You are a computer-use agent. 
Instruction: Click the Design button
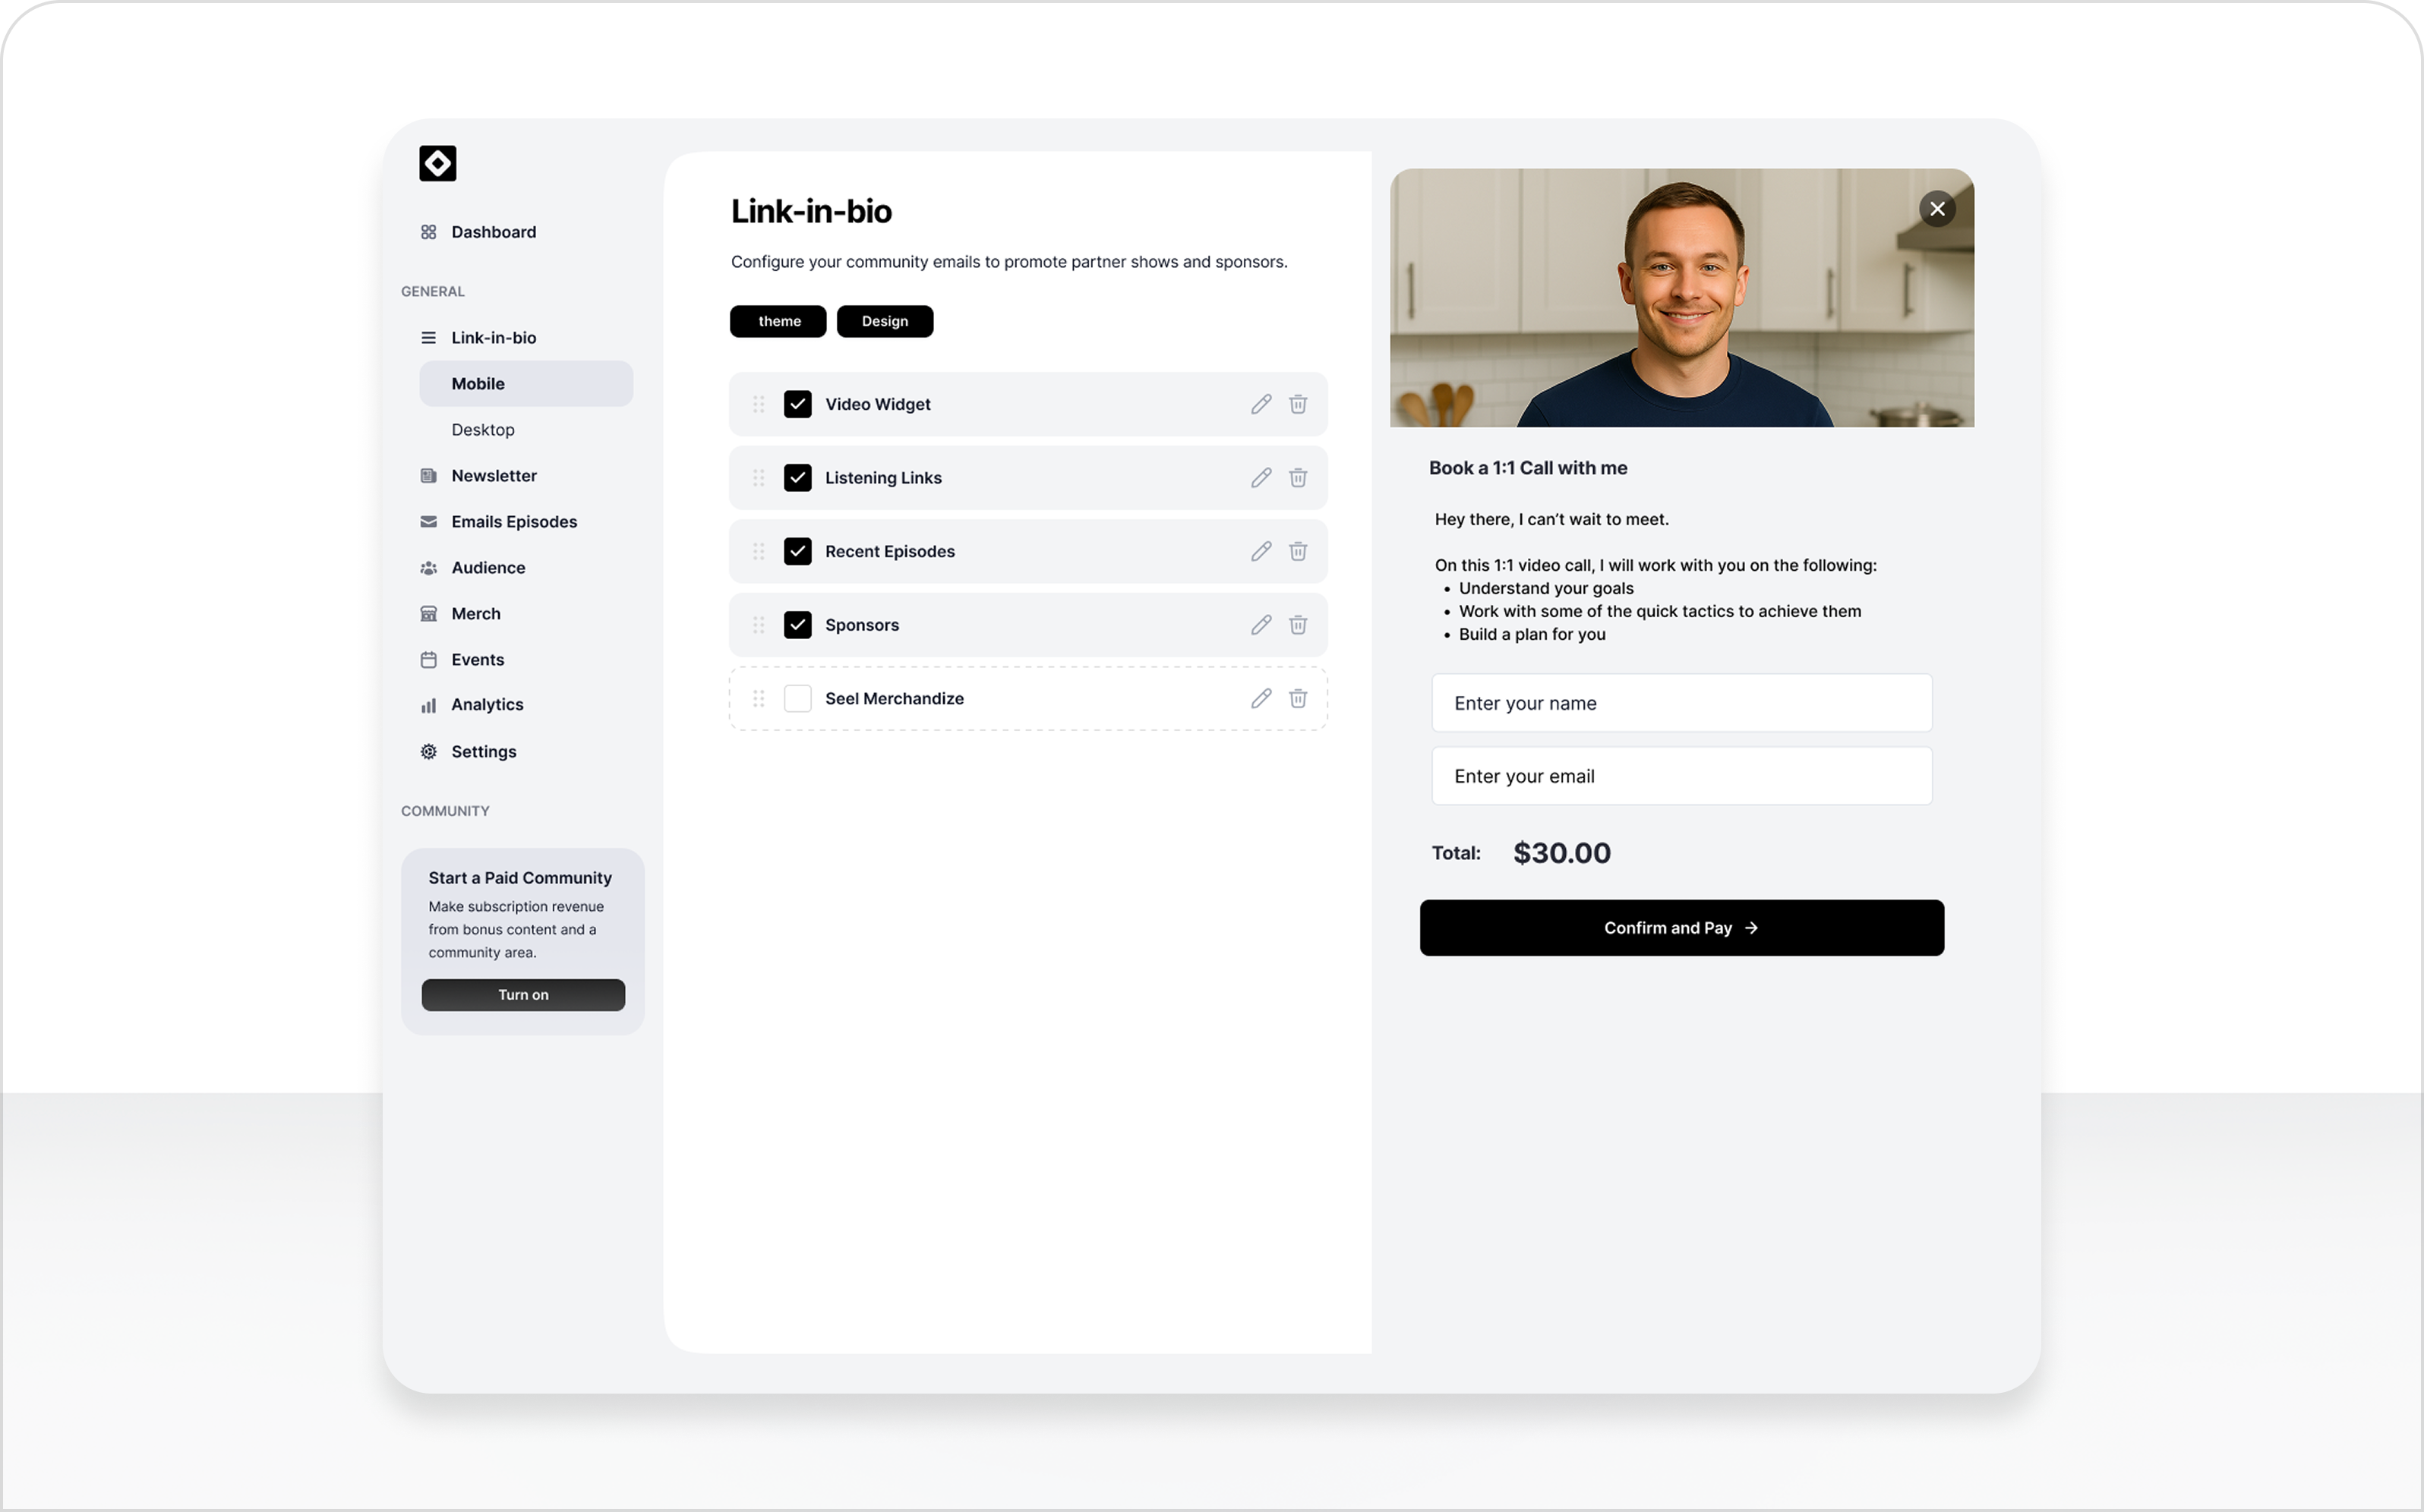[885, 321]
